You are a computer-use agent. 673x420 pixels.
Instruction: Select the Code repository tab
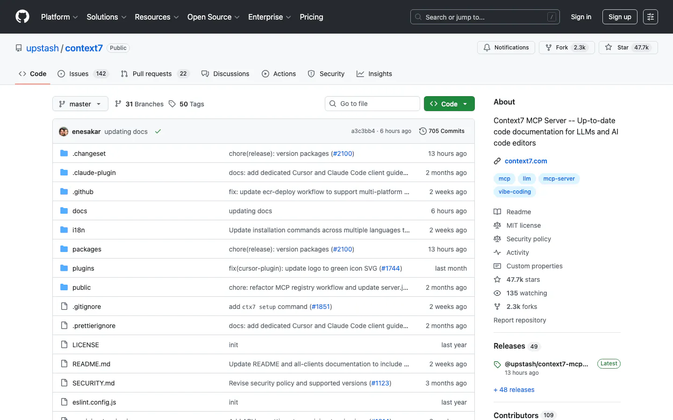(x=33, y=74)
